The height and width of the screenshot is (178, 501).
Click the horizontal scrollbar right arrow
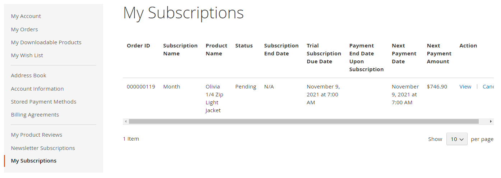click(491, 122)
